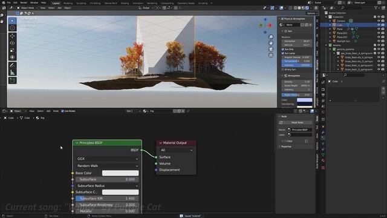The image size is (387, 218).
Task: Open the Render properties tab icon
Action: pyautogui.click(x=323, y=90)
